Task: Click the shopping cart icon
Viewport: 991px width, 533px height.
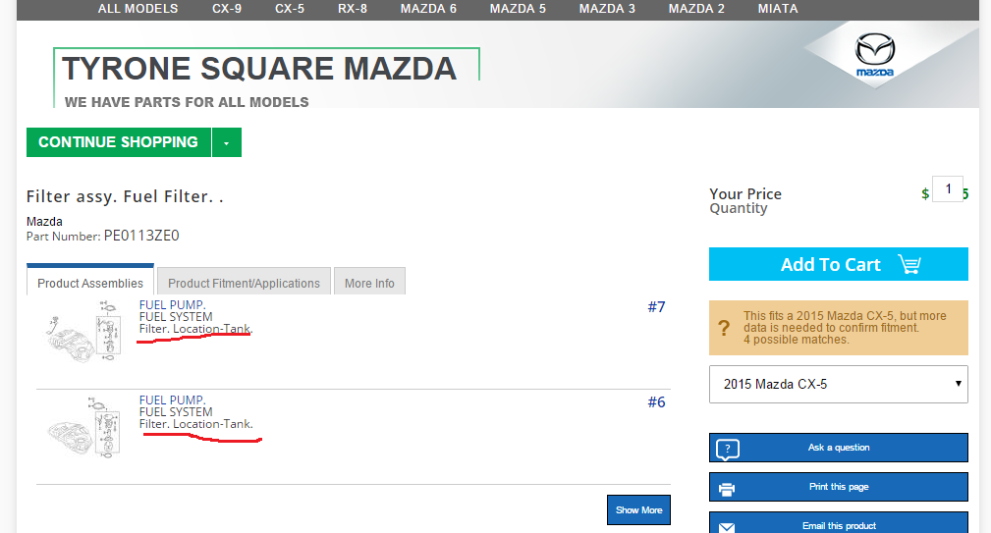Action: (x=908, y=265)
